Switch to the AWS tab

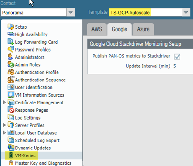(96, 29)
